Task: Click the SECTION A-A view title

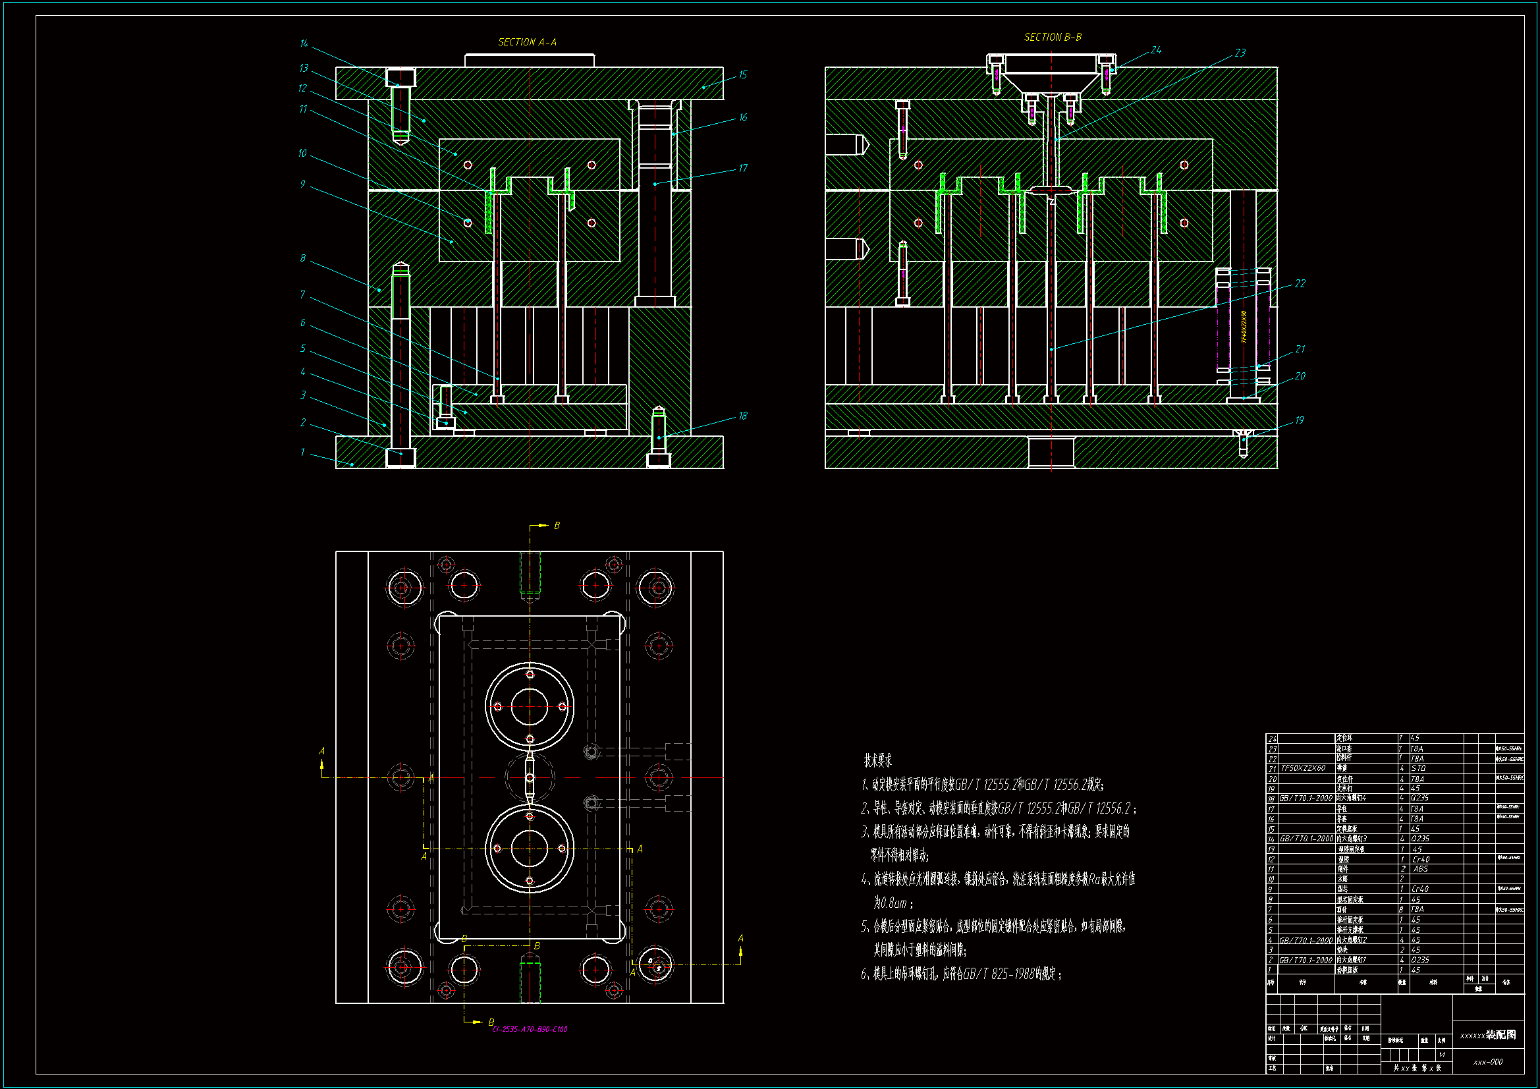Action: point(526,42)
